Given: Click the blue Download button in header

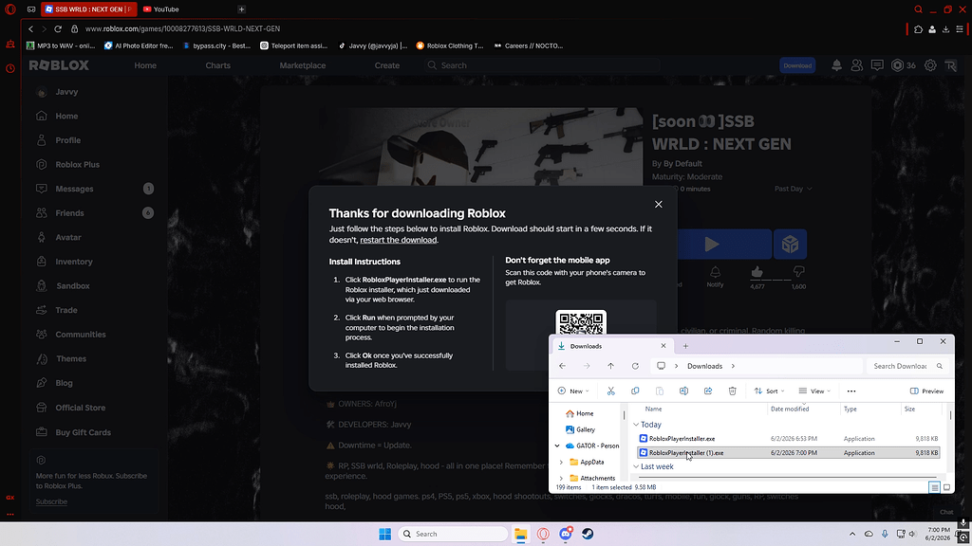Looking at the screenshot, I should (x=797, y=65).
